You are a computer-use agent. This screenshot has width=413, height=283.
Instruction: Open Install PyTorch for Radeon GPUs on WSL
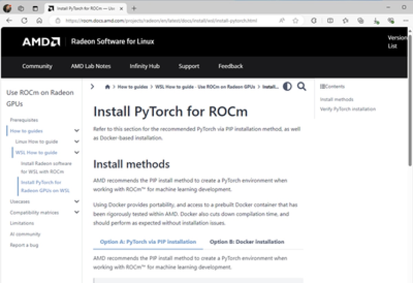click(45, 186)
